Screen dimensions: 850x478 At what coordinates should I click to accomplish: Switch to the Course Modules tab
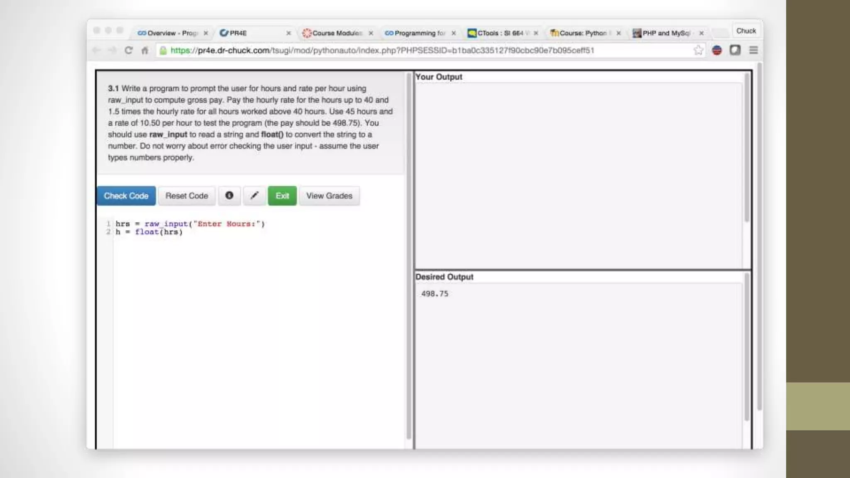pos(336,33)
